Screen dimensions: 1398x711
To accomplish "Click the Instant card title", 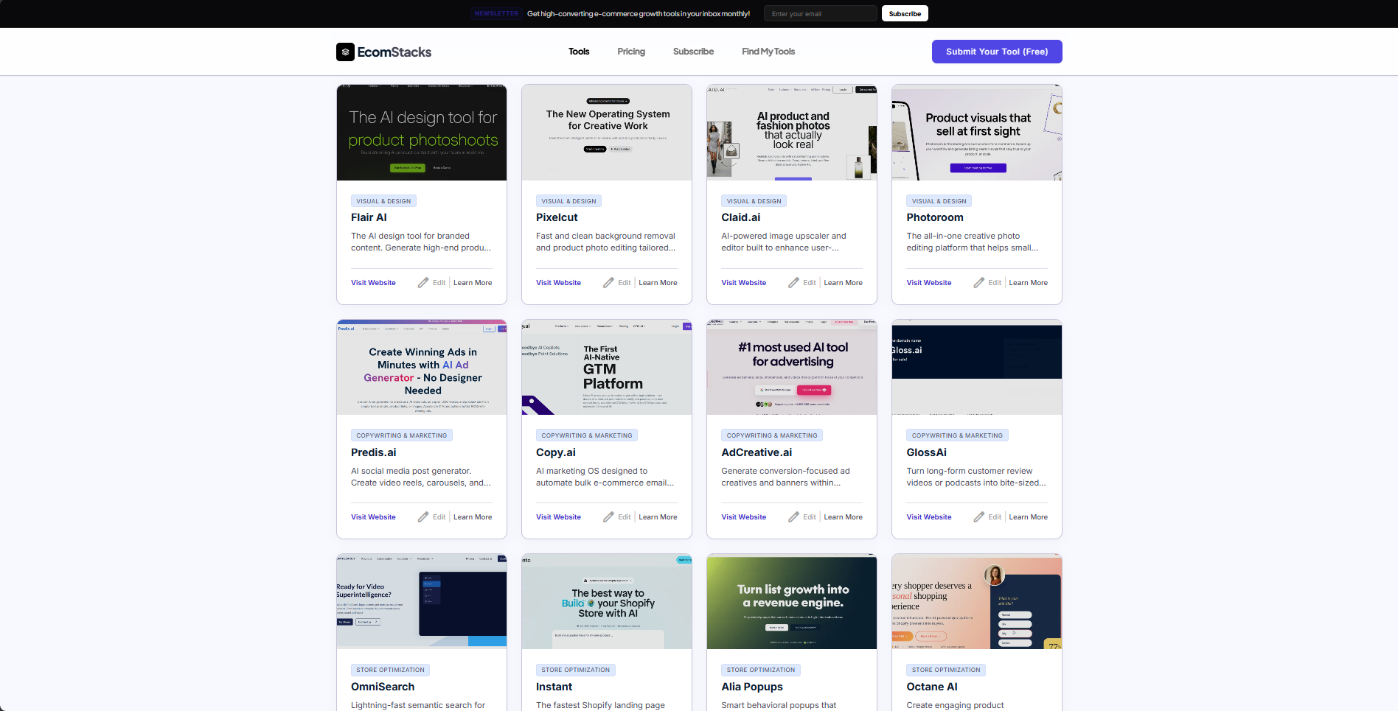I will [554, 687].
